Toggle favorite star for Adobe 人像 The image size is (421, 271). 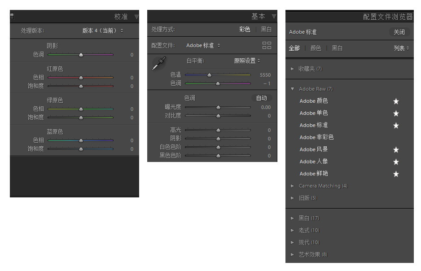point(396,162)
